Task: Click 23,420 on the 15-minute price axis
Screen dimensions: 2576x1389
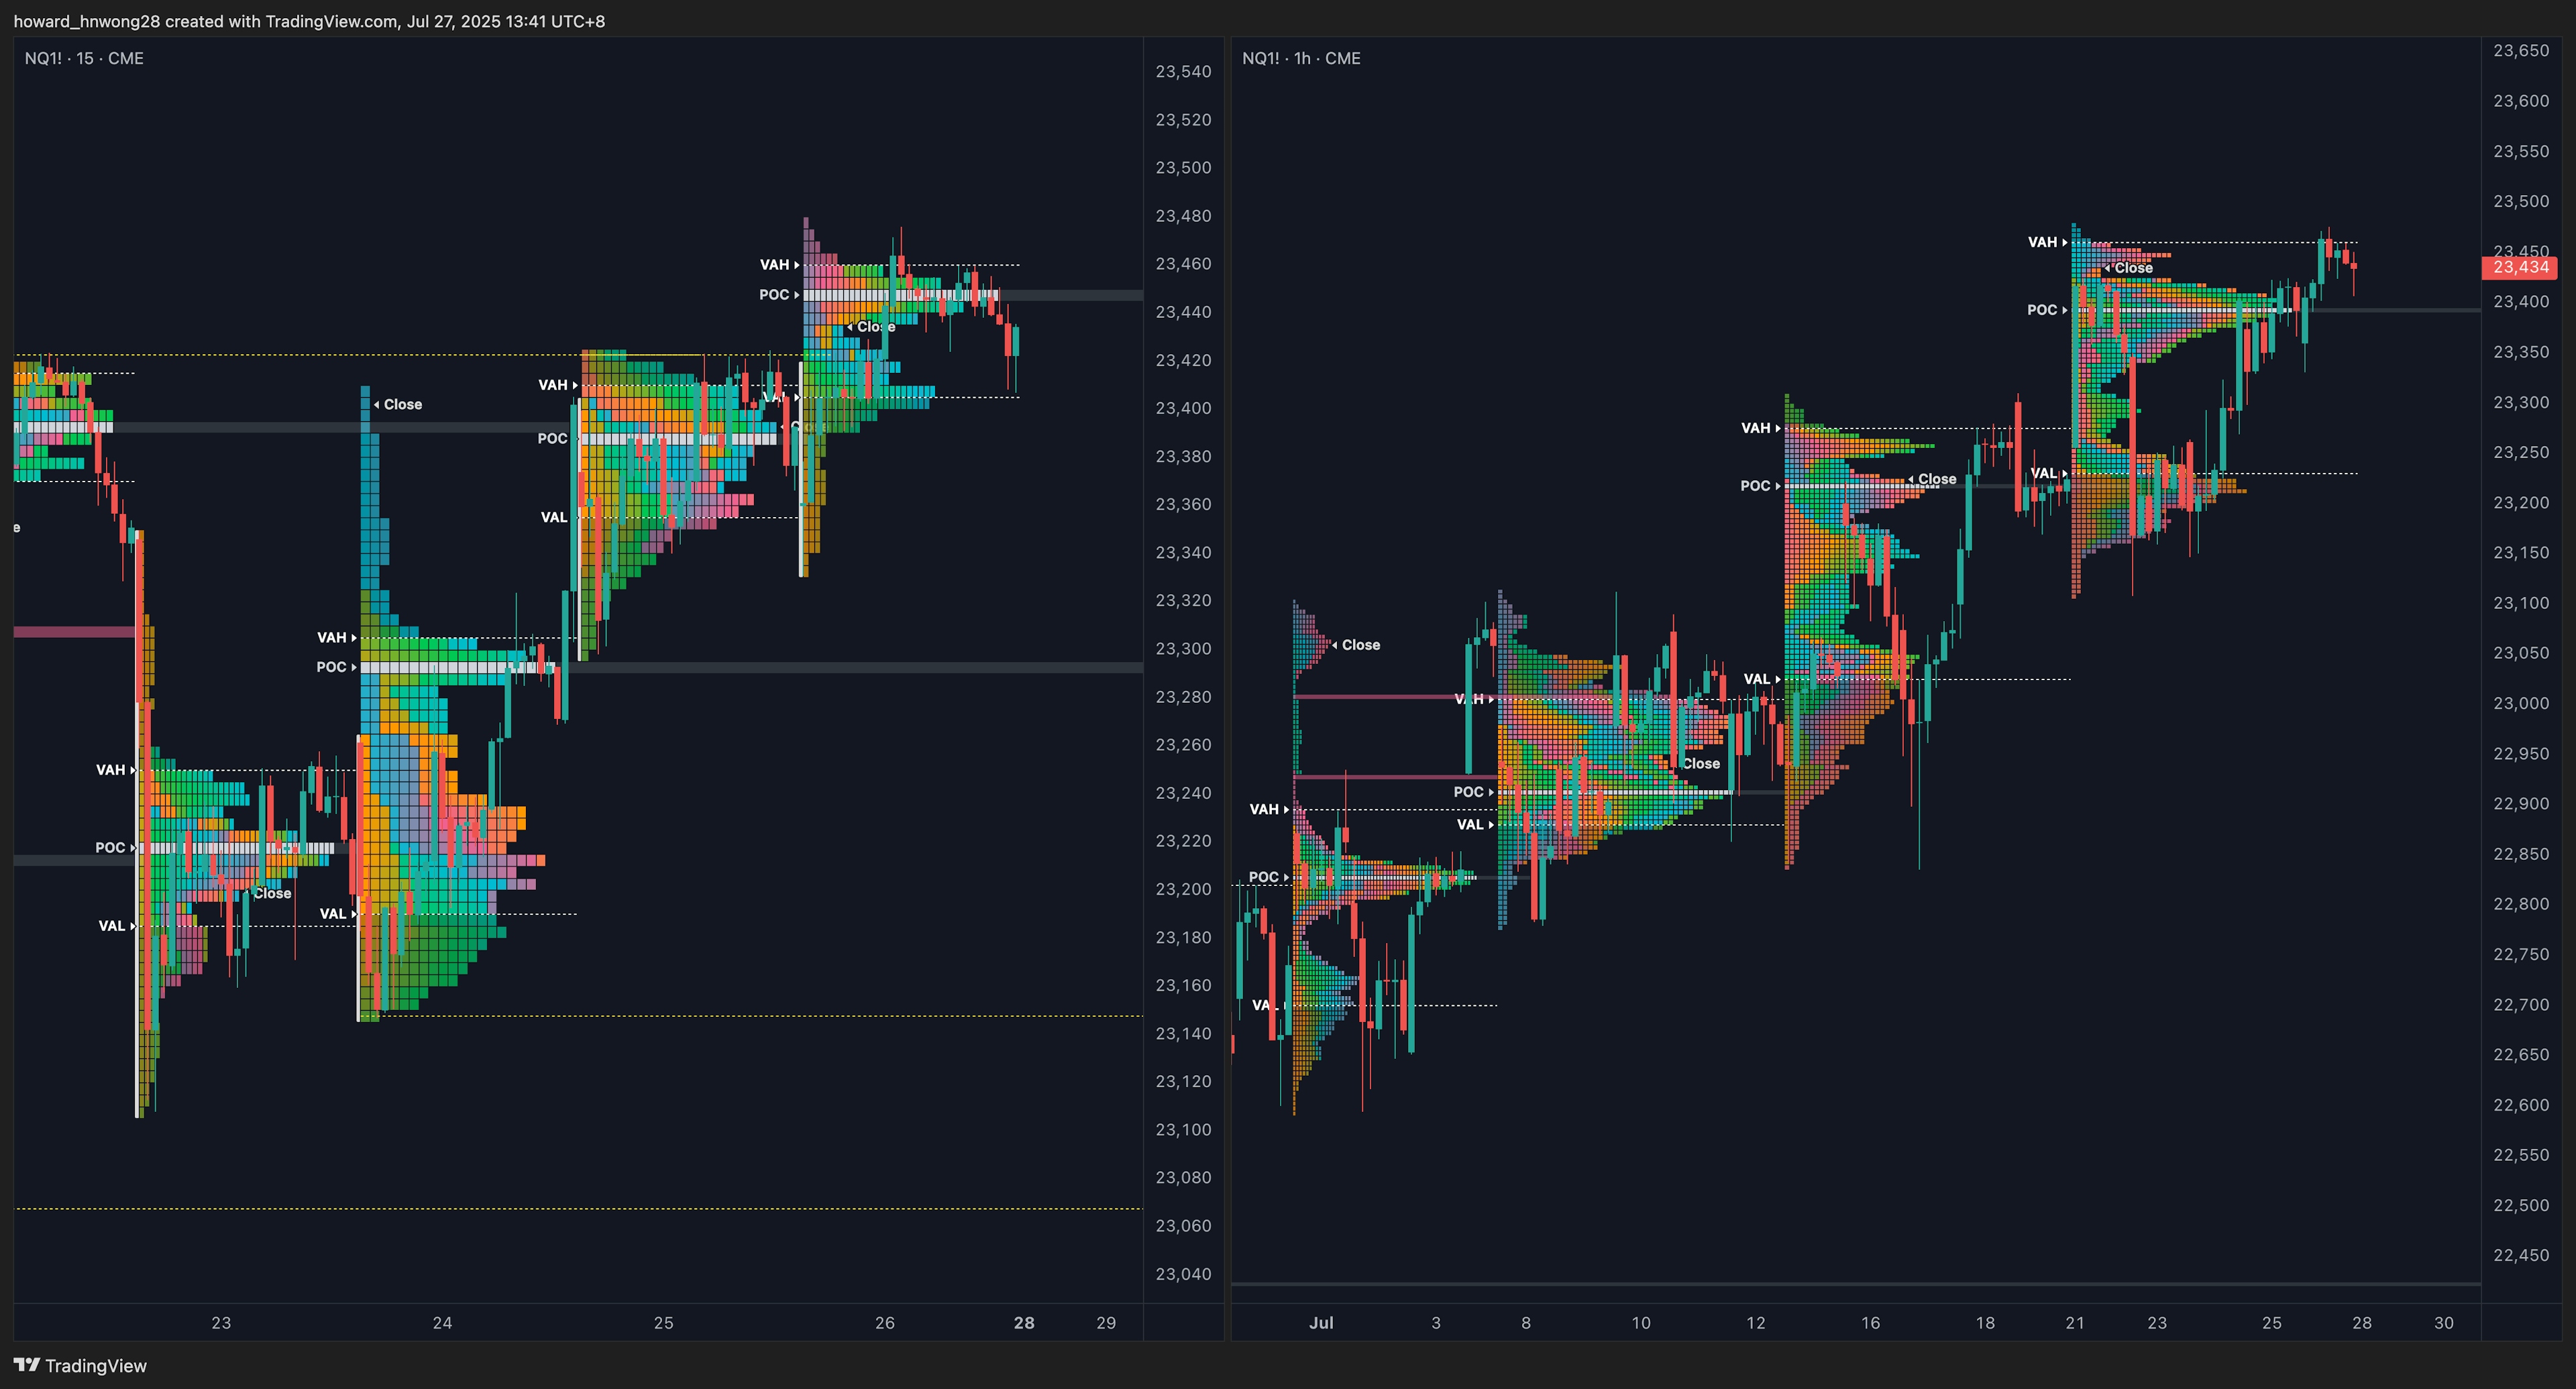Action: 1183,360
